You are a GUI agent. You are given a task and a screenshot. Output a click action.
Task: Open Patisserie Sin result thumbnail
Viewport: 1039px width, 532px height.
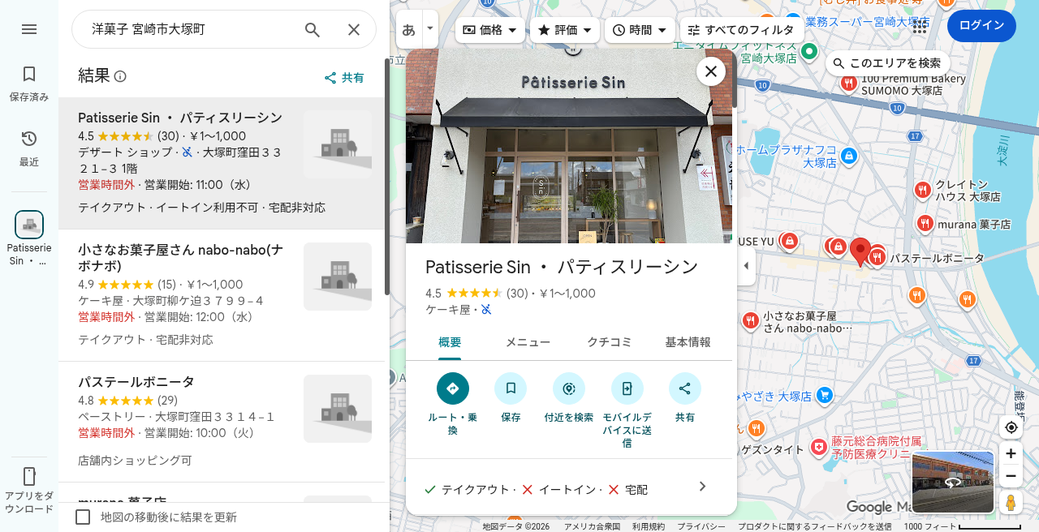click(x=338, y=144)
